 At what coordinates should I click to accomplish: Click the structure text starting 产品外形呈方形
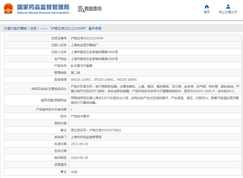[x=155, y=89]
